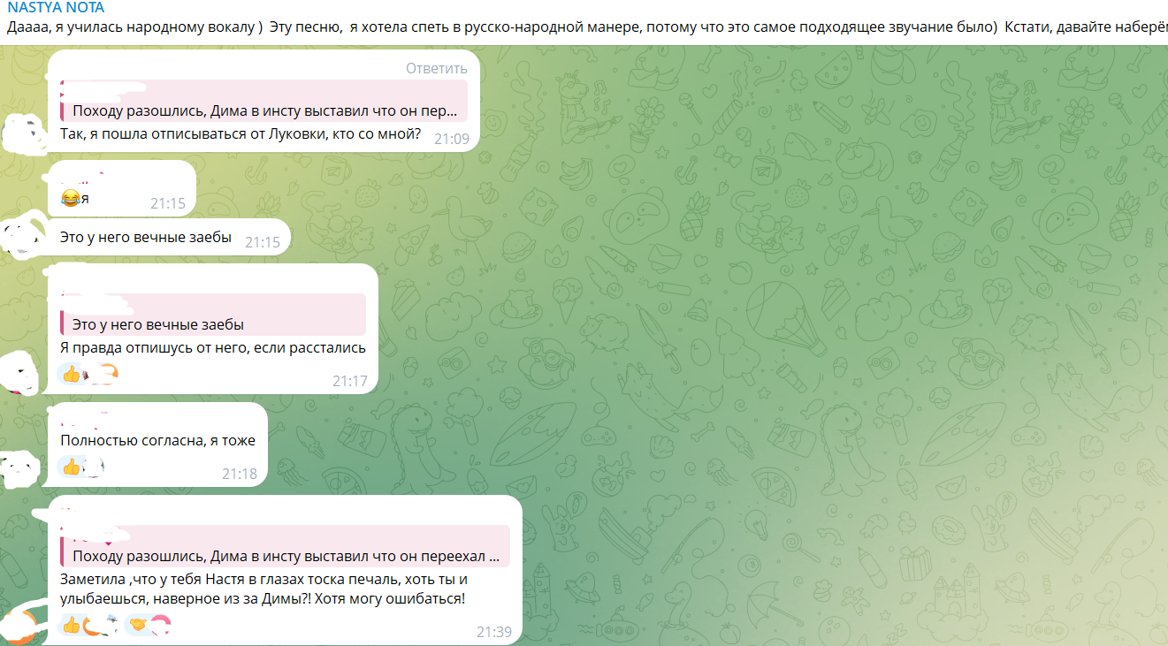Click the "Ответить" reply link
This screenshot has width=1168, height=646.
click(436, 68)
